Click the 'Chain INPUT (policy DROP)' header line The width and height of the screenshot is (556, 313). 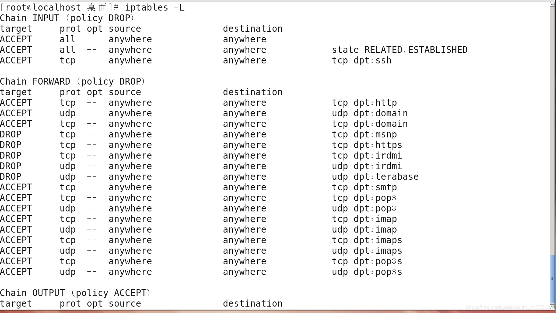click(67, 18)
